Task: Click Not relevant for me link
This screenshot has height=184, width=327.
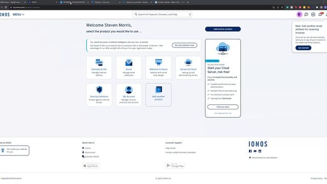Action: point(223,113)
